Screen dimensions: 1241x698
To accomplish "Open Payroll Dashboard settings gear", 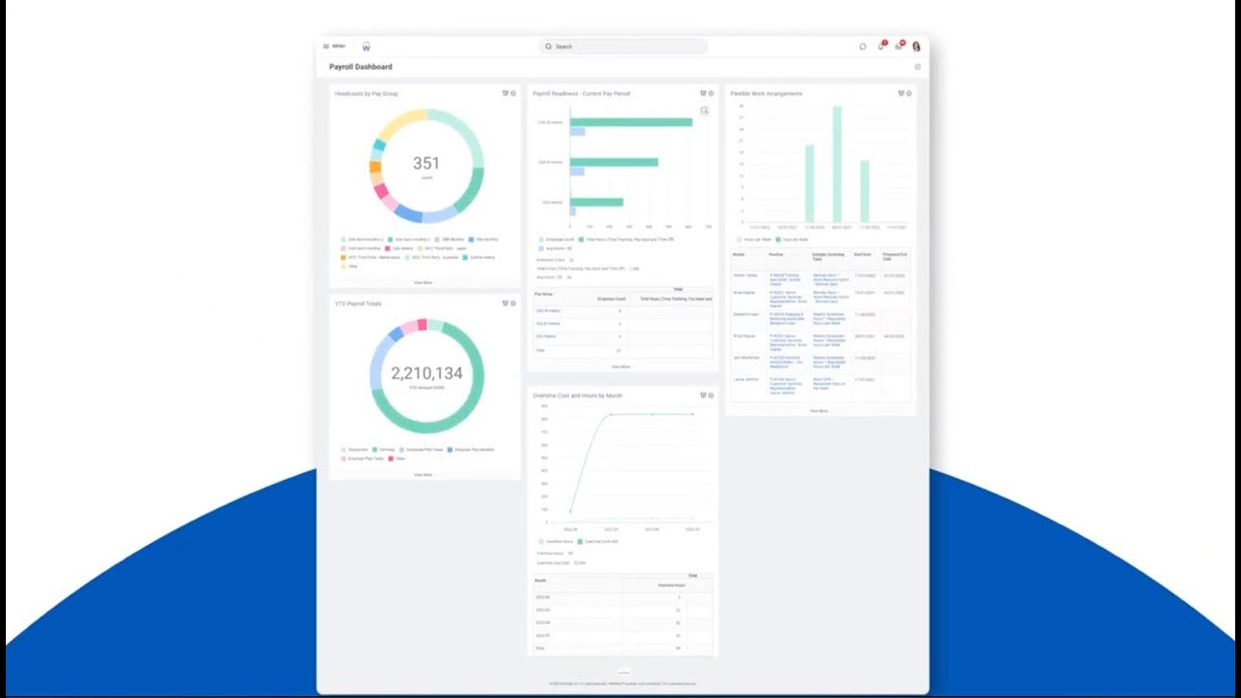I will tap(917, 67).
